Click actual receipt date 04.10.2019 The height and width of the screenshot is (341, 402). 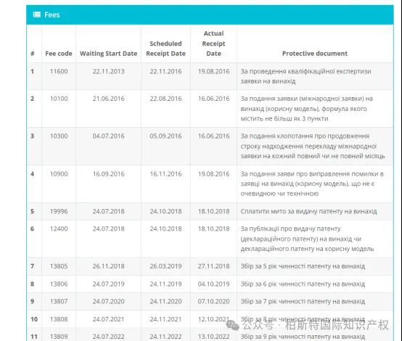pyautogui.click(x=213, y=284)
